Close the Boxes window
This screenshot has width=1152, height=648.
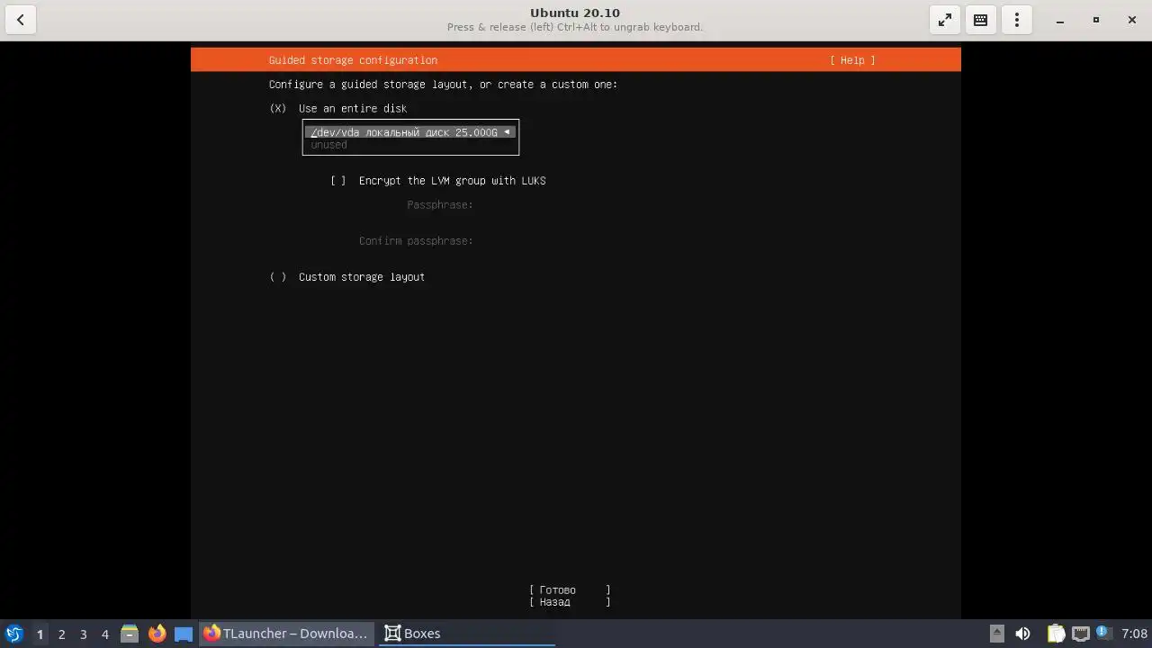[1132, 20]
